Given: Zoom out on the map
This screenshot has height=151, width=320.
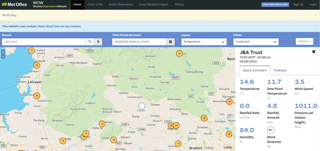Looking at the screenshot, I should [3, 56].
